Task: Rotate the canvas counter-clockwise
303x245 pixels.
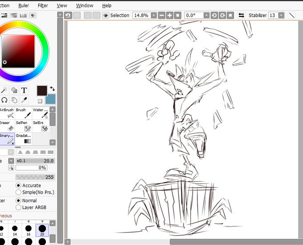Action: (214, 16)
